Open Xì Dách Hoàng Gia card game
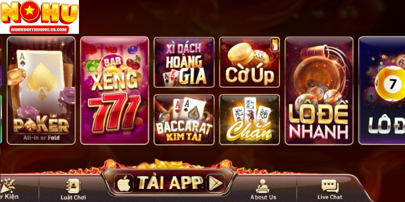The width and height of the screenshot is (405, 202). pos(184,62)
